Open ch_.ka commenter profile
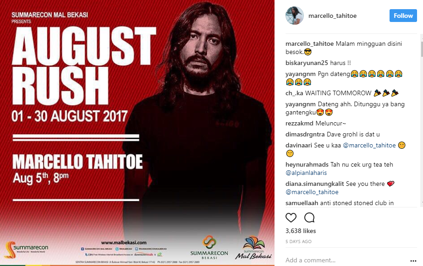The height and width of the screenshot is (266, 423). tap(294, 93)
